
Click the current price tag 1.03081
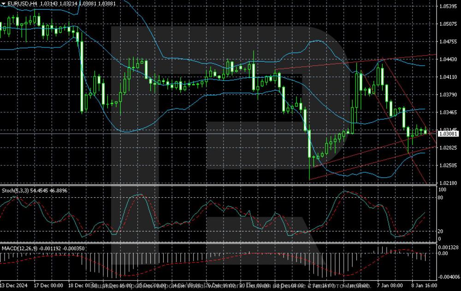click(x=449, y=133)
